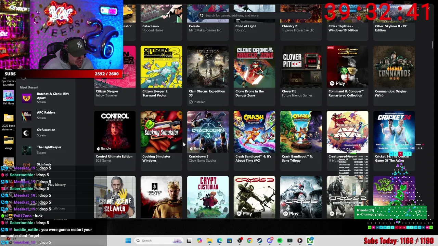
Task: Open Google Chrome from the taskbar
Action: coord(249,241)
